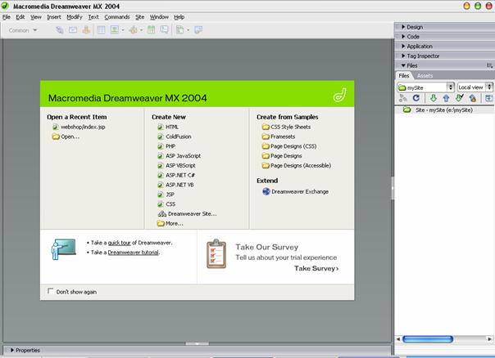Click the Files panel horizontal scrollbar thumb
This screenshot has height=358, width=495.
(x=428, y=339)
